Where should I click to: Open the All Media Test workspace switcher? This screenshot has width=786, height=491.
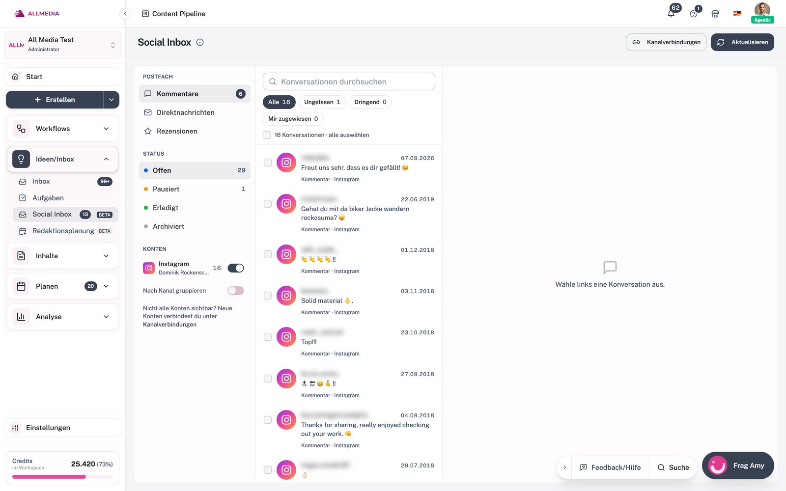62,45
